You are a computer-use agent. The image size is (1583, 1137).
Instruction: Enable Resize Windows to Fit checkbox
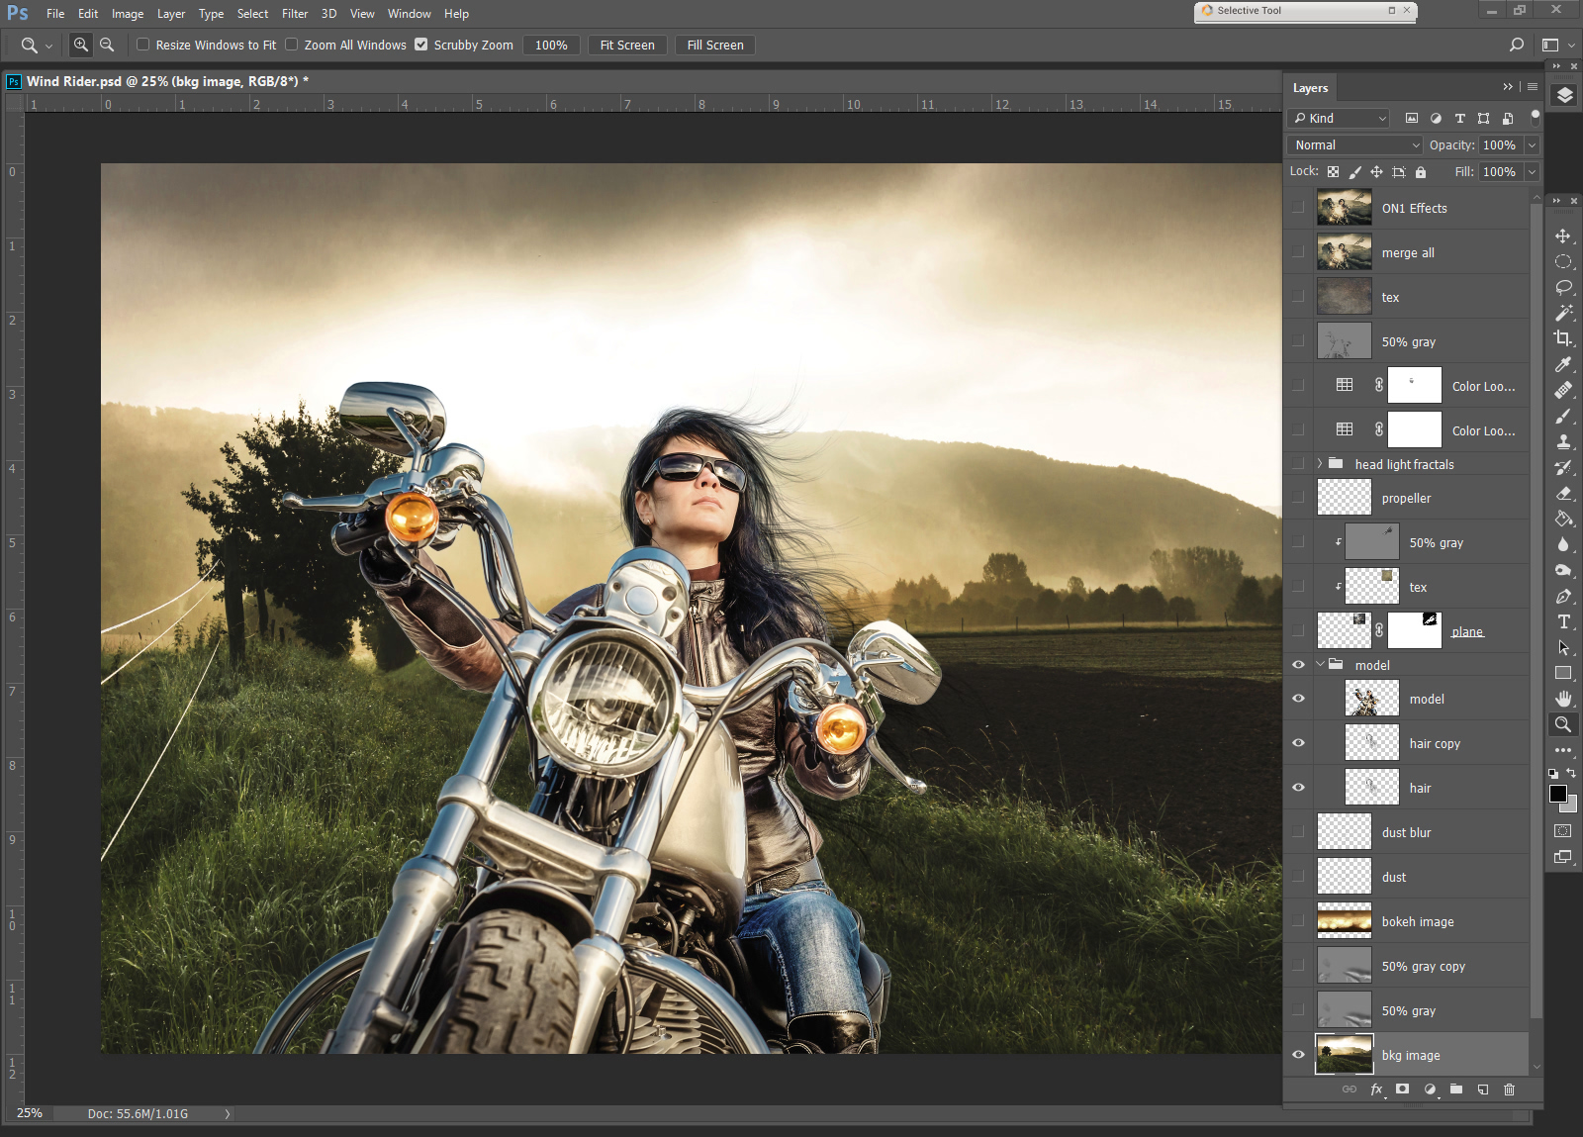[143, 45]
